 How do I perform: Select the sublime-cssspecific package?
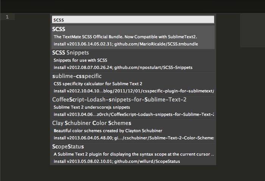pyautogui.click(x=77, y=76)
